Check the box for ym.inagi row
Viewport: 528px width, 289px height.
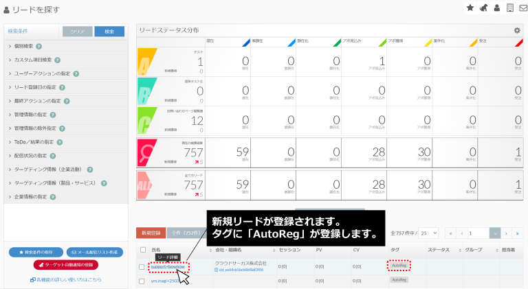click(142, 281)
